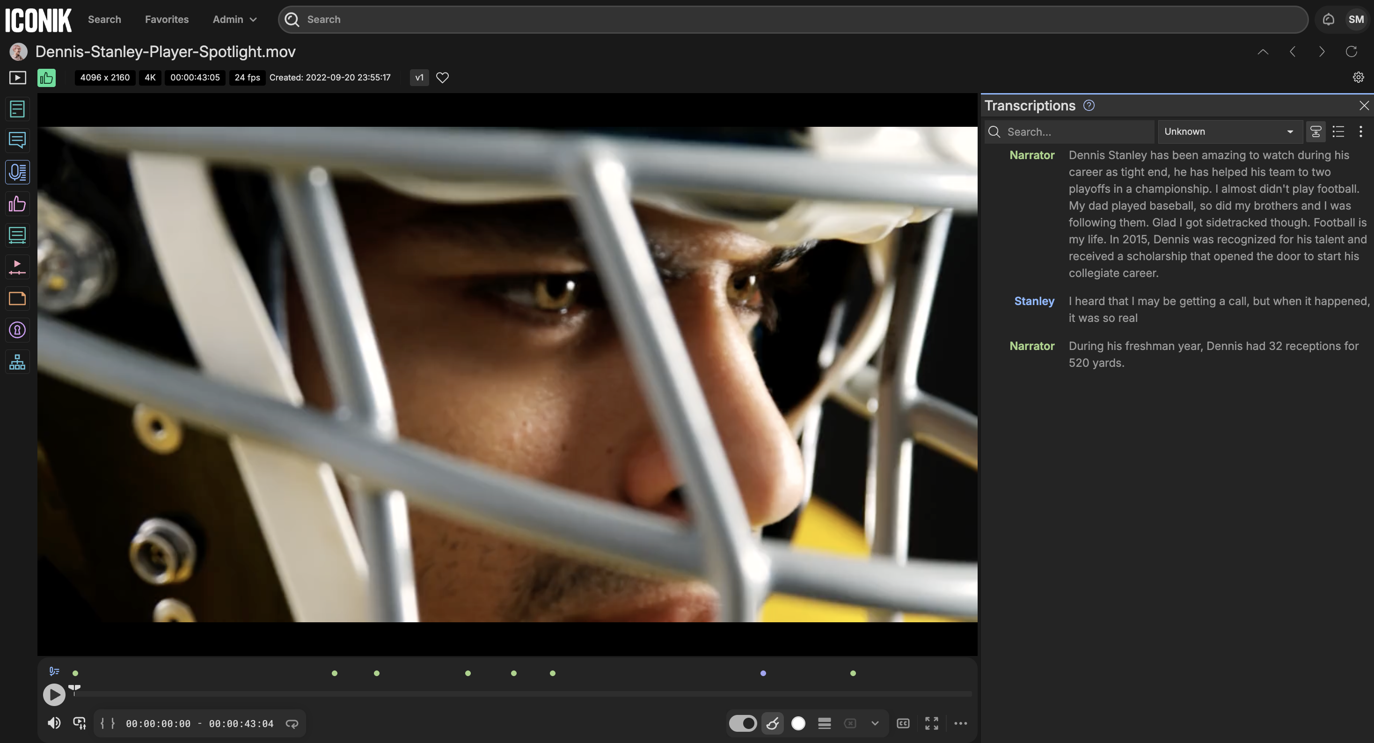
Task: Open the Transcriptions panel icon in sidebar
Action: tap(18, 172)
